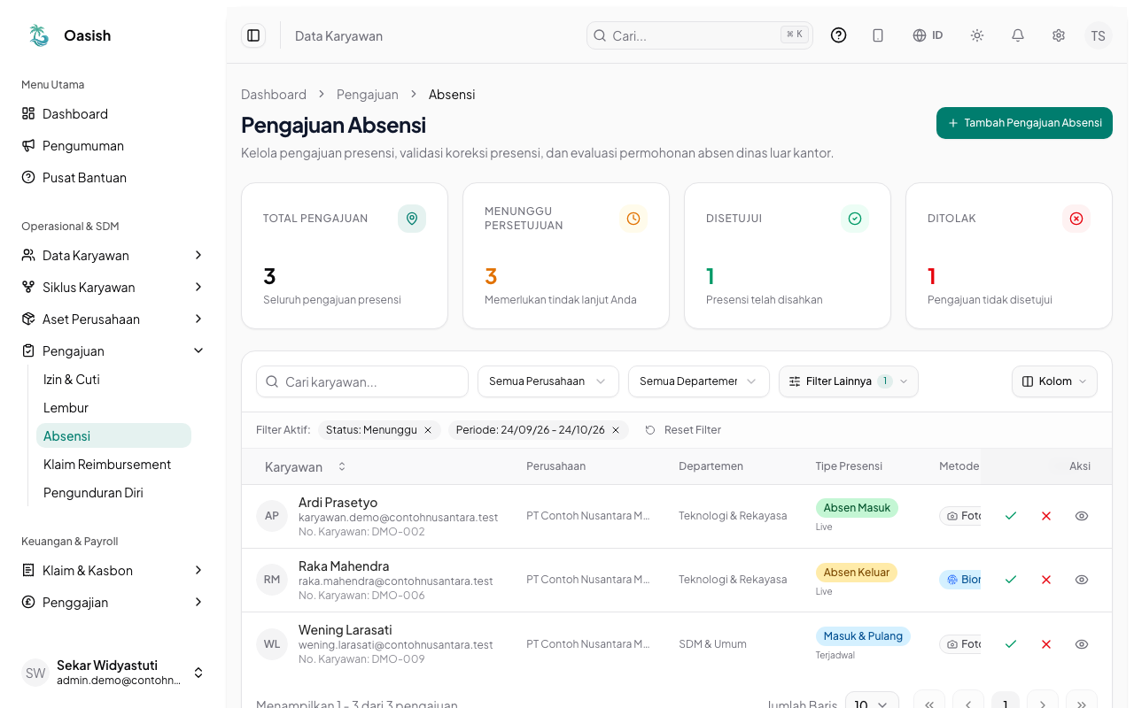Click the TS user avatar

tap(1099, 35)
